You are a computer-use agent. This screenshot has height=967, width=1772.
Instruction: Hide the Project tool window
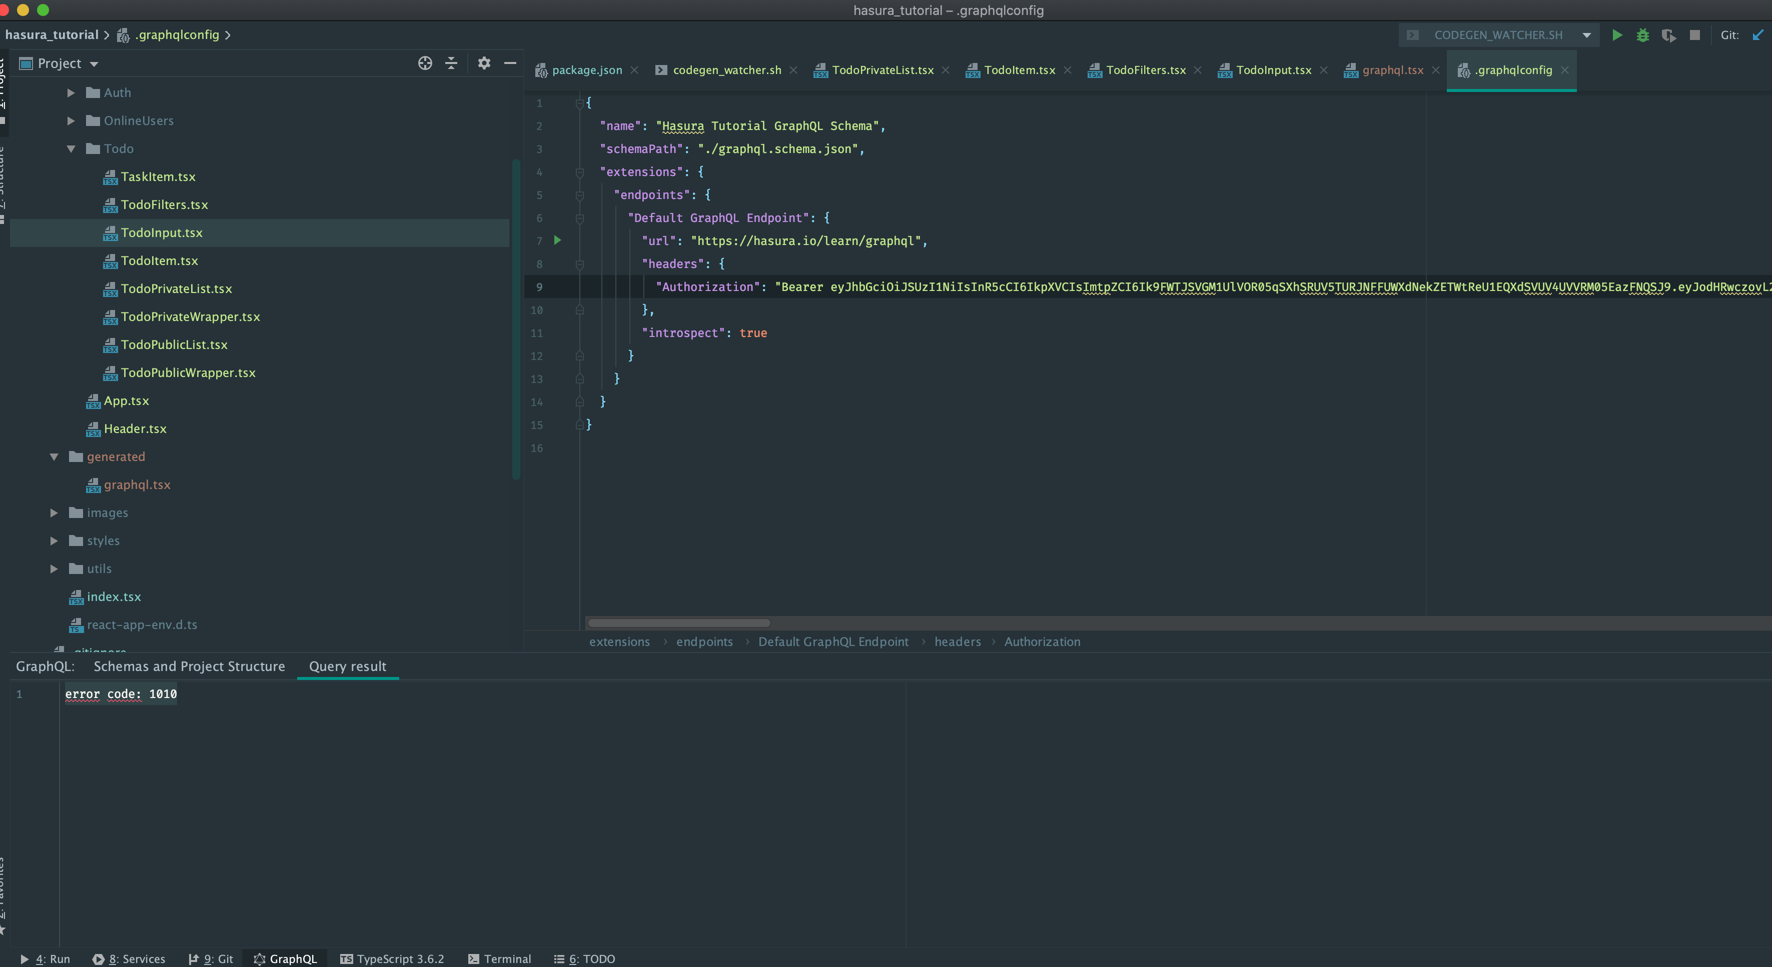510,62
